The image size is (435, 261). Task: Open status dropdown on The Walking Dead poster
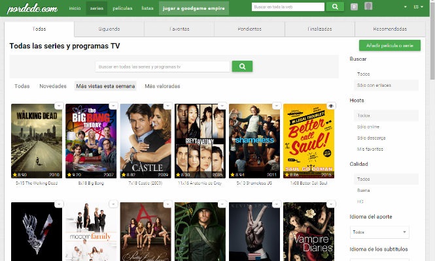(59, 106)
